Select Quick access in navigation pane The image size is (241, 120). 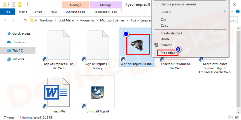18,34
